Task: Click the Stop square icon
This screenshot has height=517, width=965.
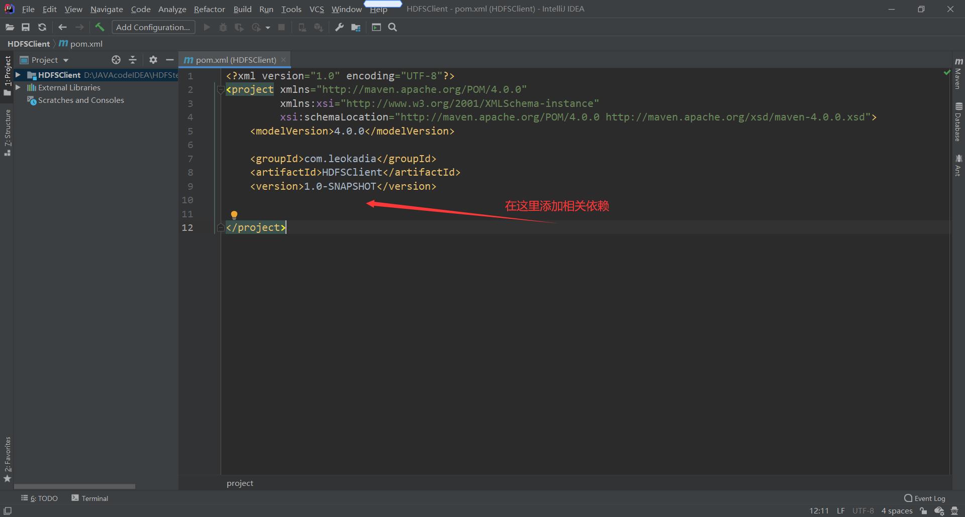Action: pos(281,28)
